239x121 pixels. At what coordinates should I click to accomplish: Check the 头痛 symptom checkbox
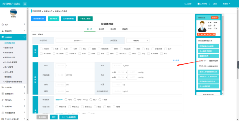pyautogui.click(x=52, y=49)
